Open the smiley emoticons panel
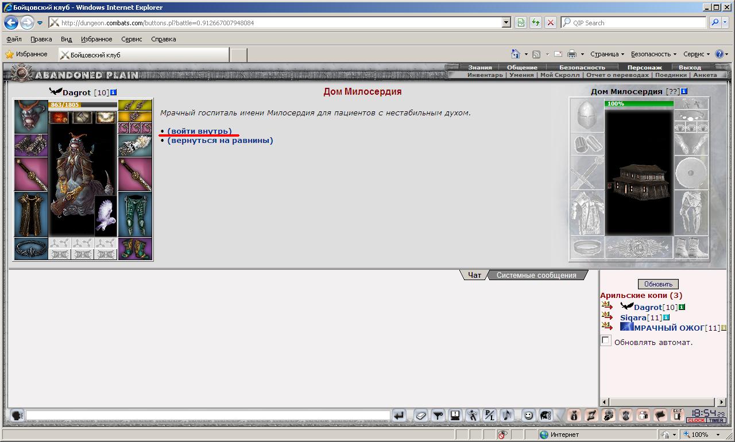The height and width of the screenshot is (442, 735). (528, 415)
